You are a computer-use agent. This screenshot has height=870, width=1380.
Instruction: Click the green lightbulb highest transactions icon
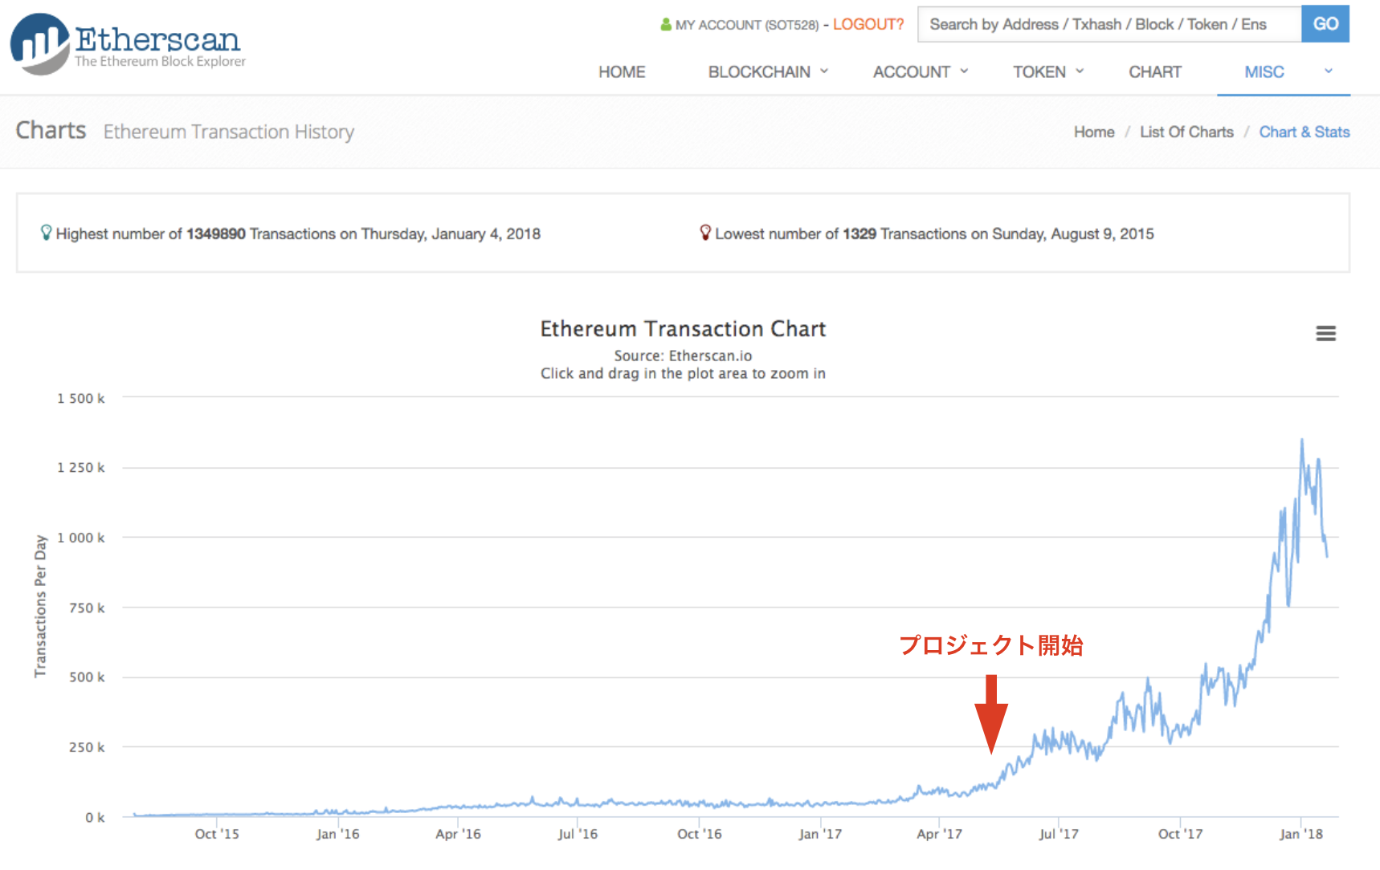tap(47, 233)
